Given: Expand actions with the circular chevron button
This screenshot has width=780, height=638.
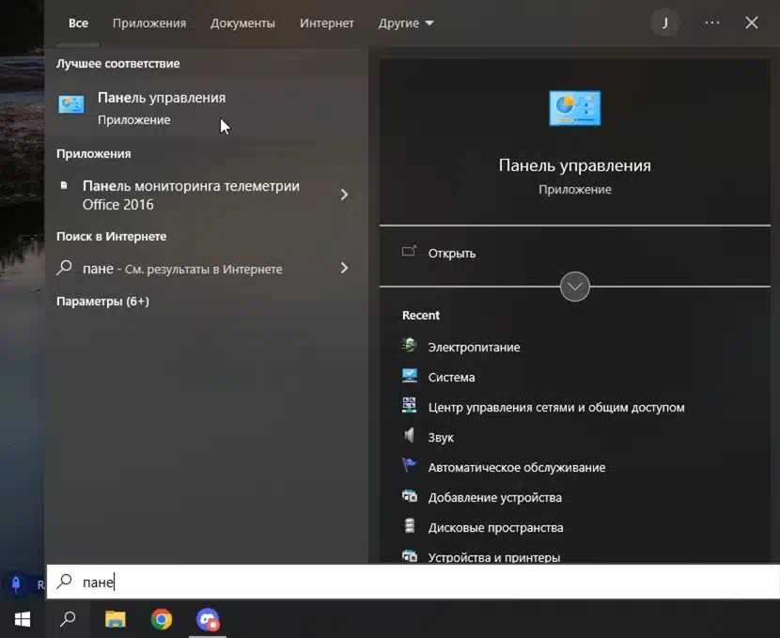Looking at the screenshot, I should pyautogui.click(x=574, y=287).
